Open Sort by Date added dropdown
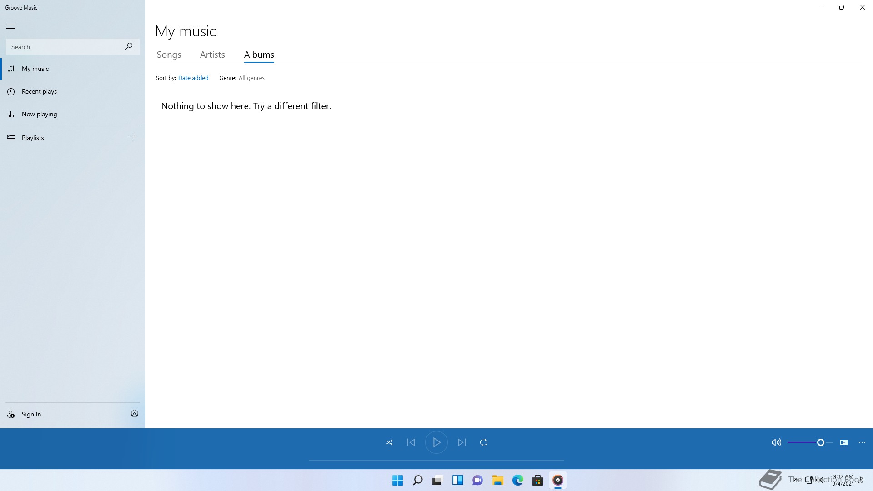The image size is (873, 491). pyautogui.click(x=193, y=78)
